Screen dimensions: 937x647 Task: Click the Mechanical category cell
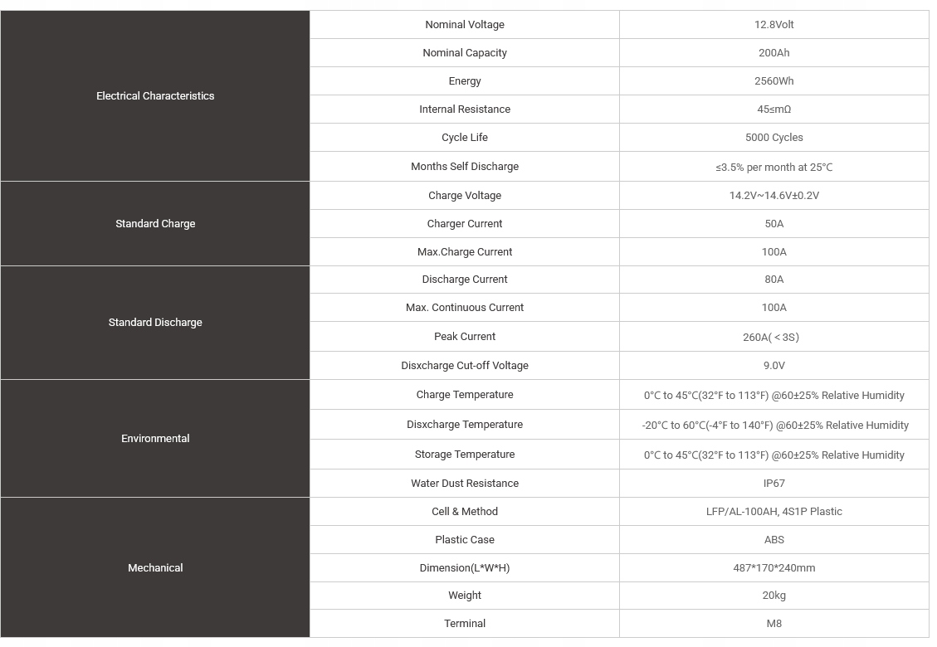155,568
